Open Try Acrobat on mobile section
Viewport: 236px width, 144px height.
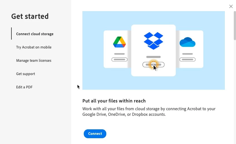34,47
